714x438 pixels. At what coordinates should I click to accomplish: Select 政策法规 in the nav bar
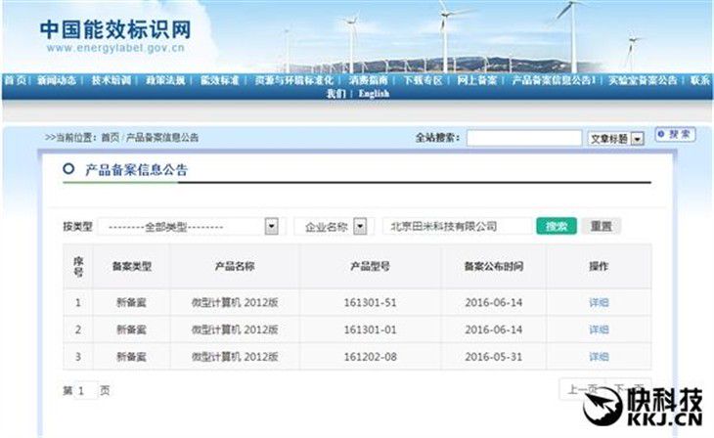pyautogui.click(x=165, y=80)
